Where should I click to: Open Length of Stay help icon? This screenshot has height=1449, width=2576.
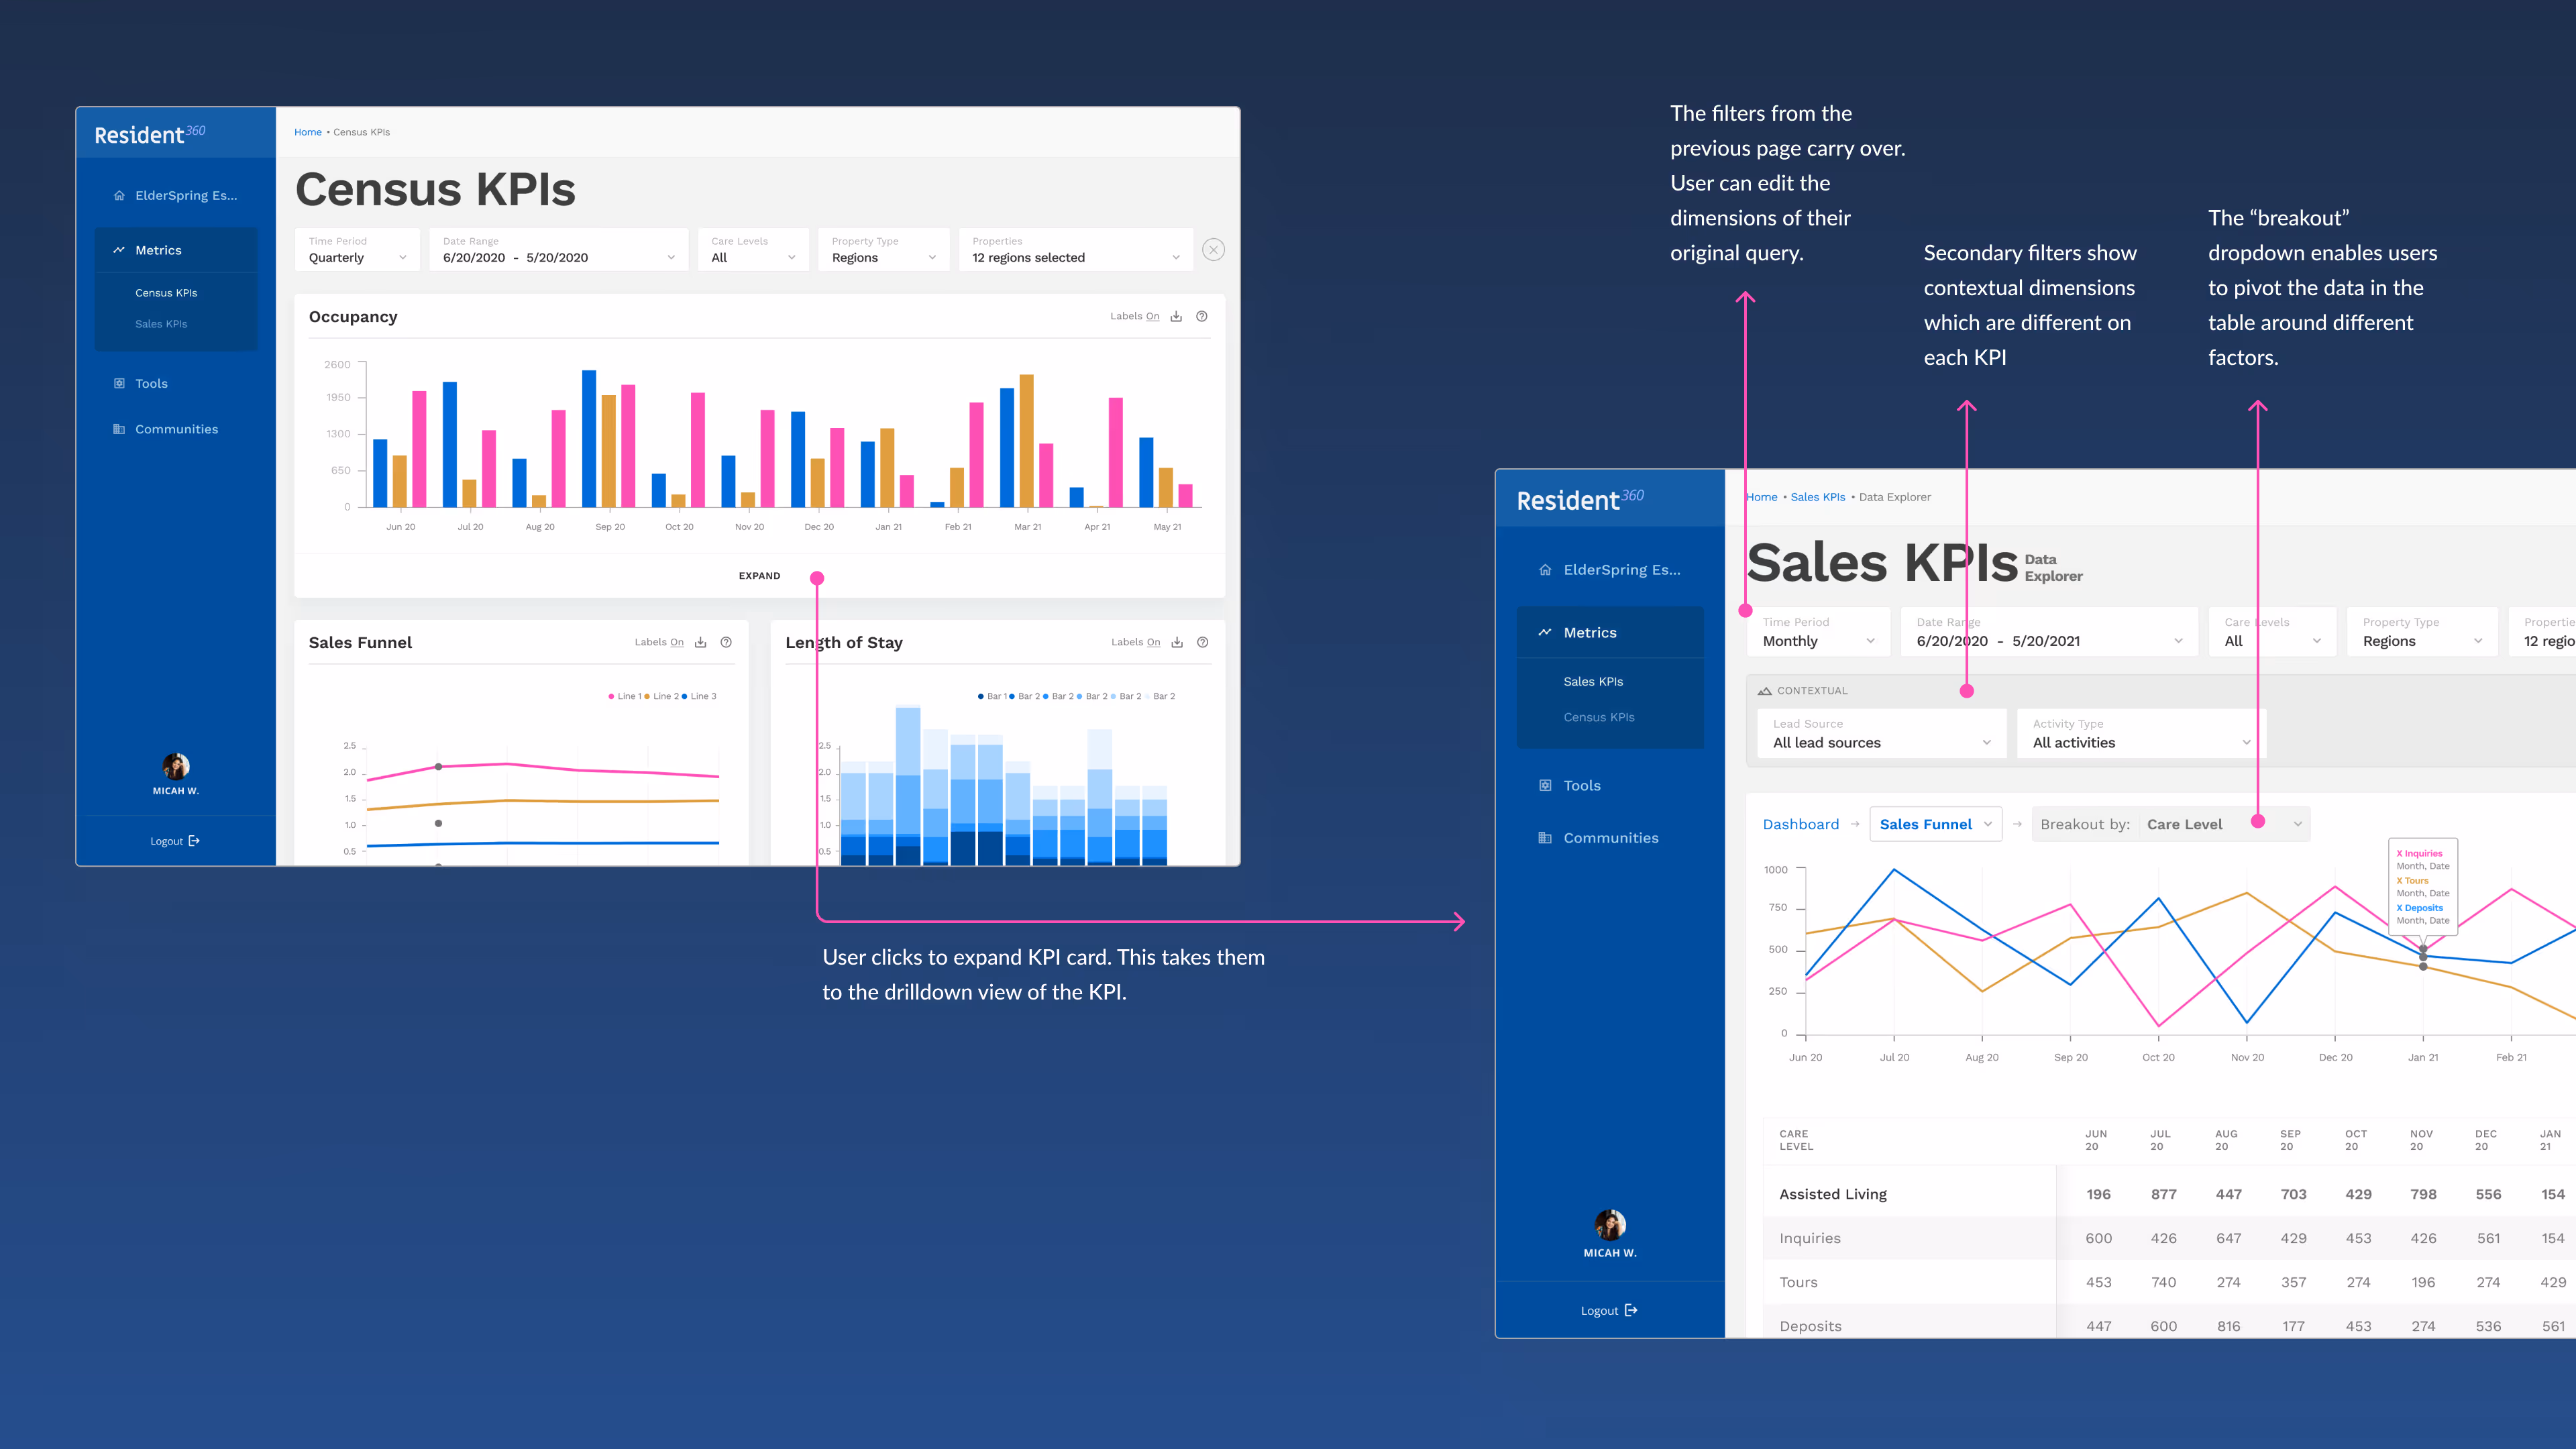coord(1203,642)
